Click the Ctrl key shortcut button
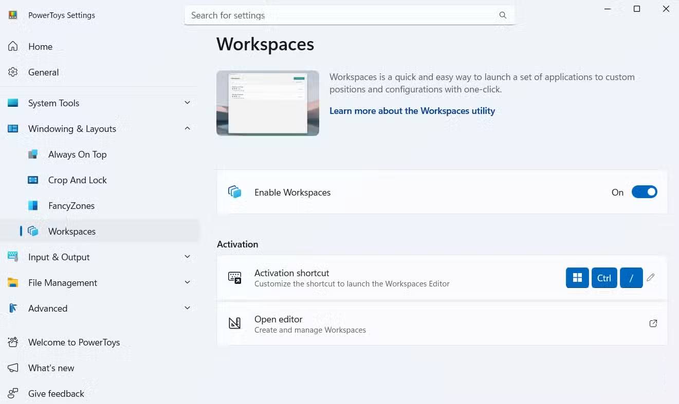679x404 pixels. (604, 278)
